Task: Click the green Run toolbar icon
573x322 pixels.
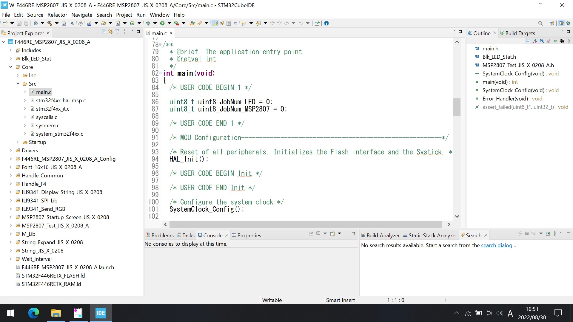Action: tap(162, 23)
